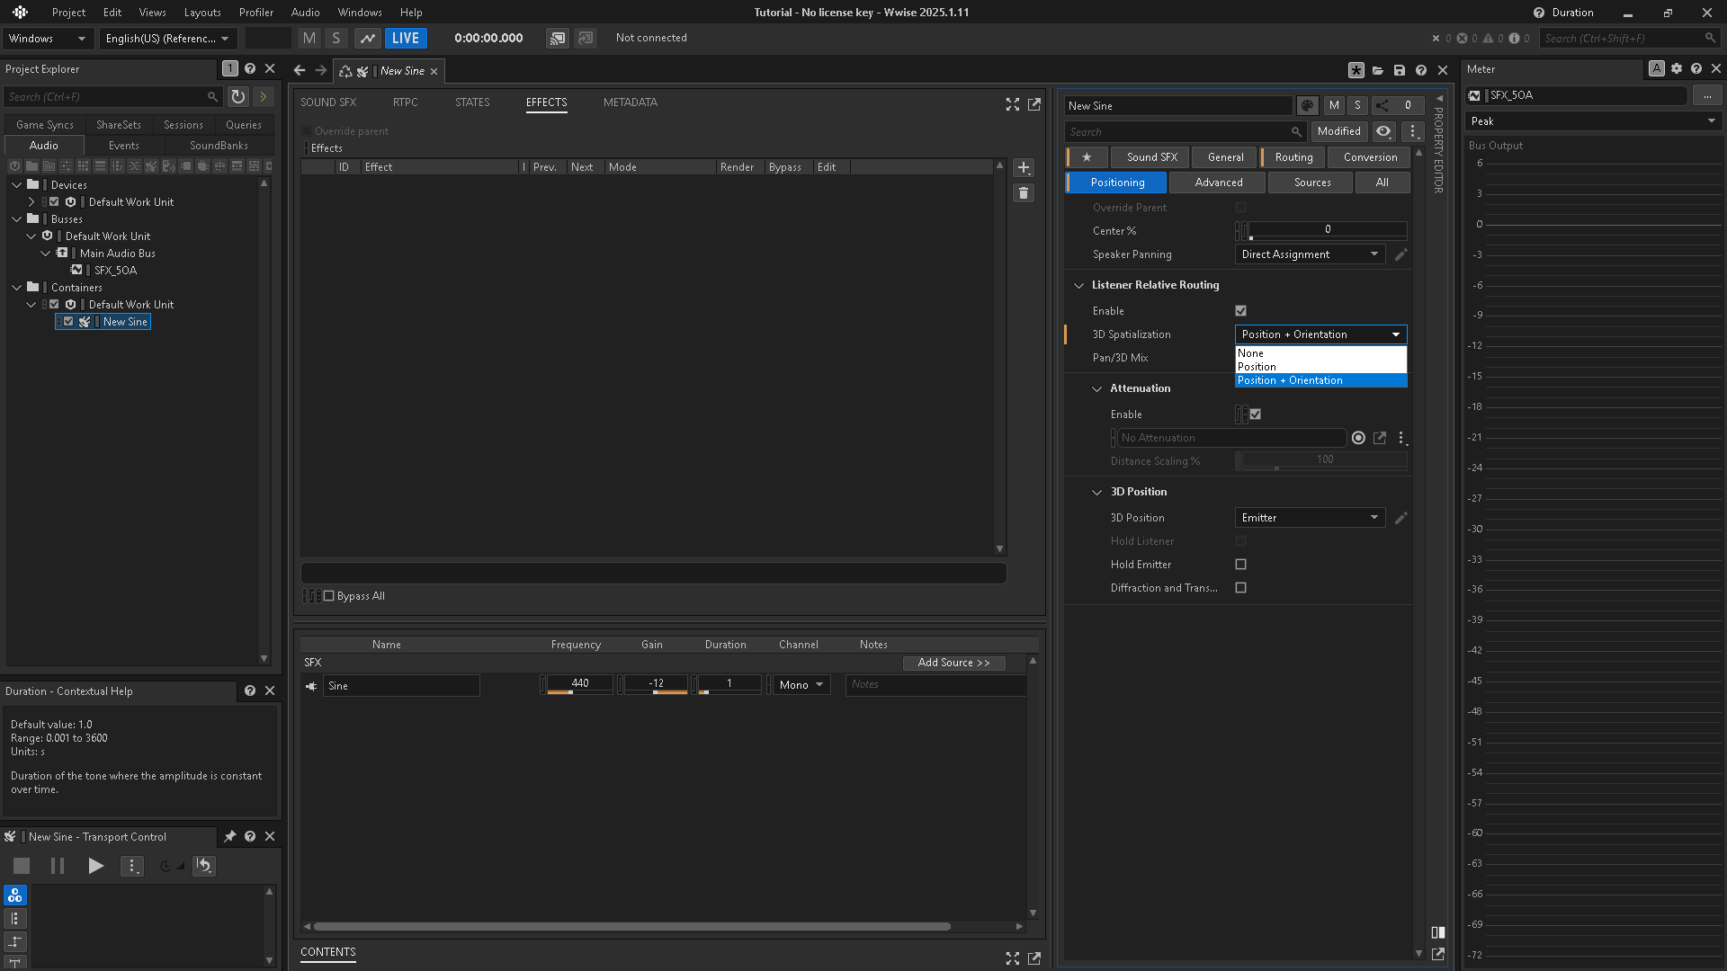Viewport: 1727px width, 971px height.
Task: Open the profiler graph icon in toolbar
Action: (367, 38)
